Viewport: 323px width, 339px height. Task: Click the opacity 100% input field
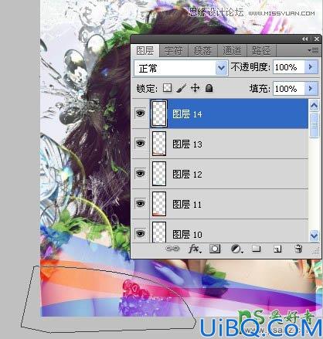[x=289, y=67]
